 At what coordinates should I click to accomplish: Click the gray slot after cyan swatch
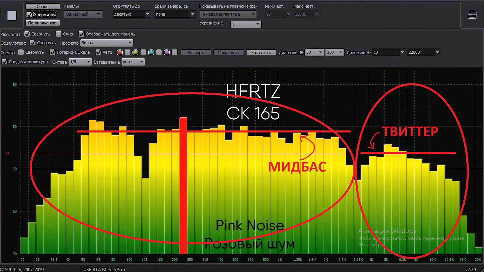[x=159, y=52]
